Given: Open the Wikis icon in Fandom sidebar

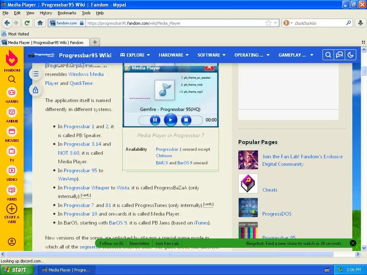Looking at the screenshot, I should pyautogui.click(x=12, y=190).
